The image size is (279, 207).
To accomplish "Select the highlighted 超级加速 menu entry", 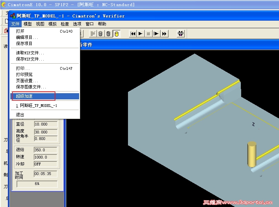I will [x=45, y=96].
